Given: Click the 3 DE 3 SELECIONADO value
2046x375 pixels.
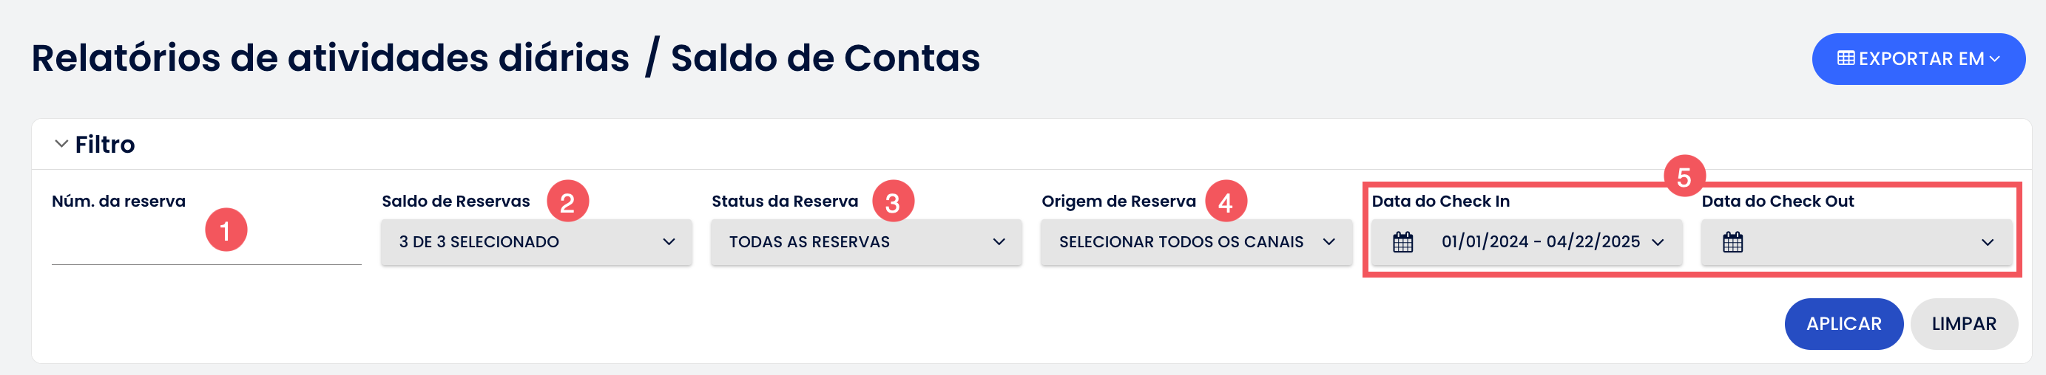Looking at the screenshot, I should pyautogui.click(x=479, y=242).
